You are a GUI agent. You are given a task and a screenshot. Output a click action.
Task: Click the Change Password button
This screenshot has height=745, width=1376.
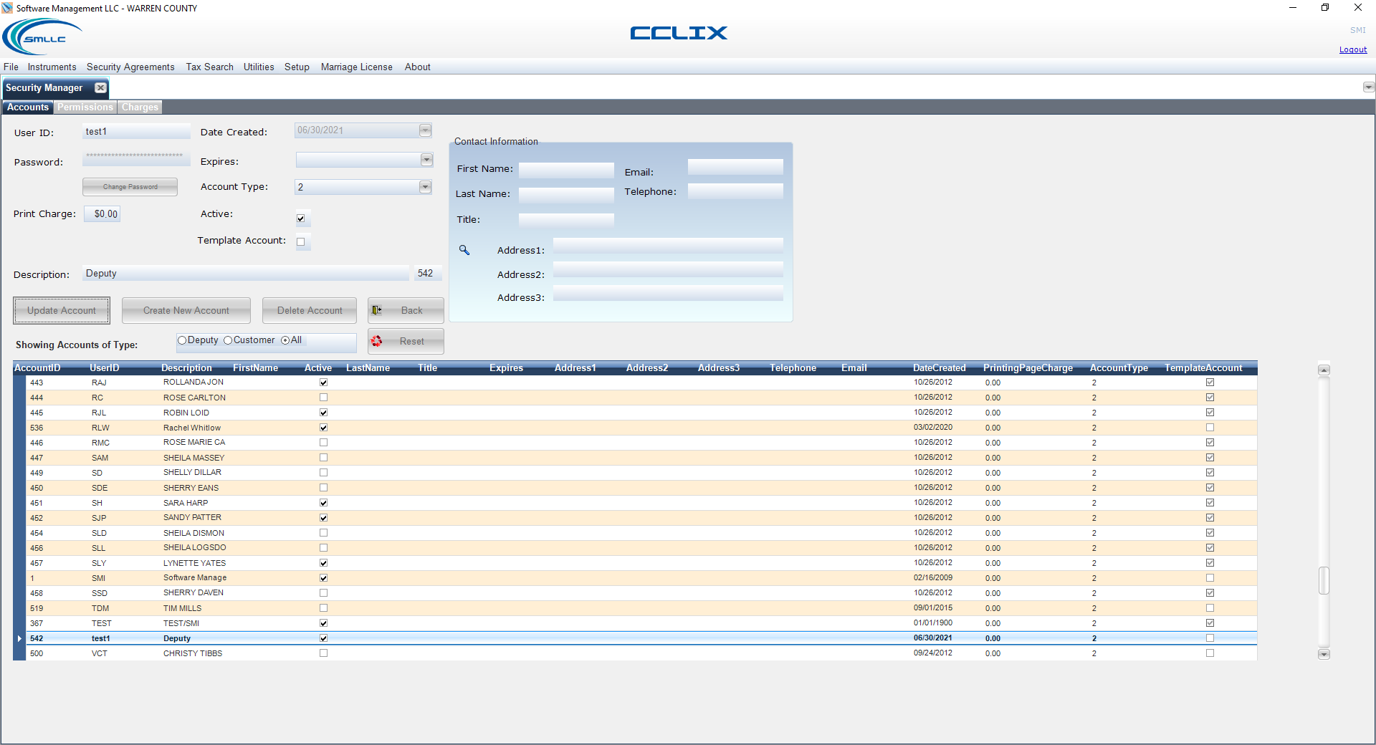[x=130, y=186]
